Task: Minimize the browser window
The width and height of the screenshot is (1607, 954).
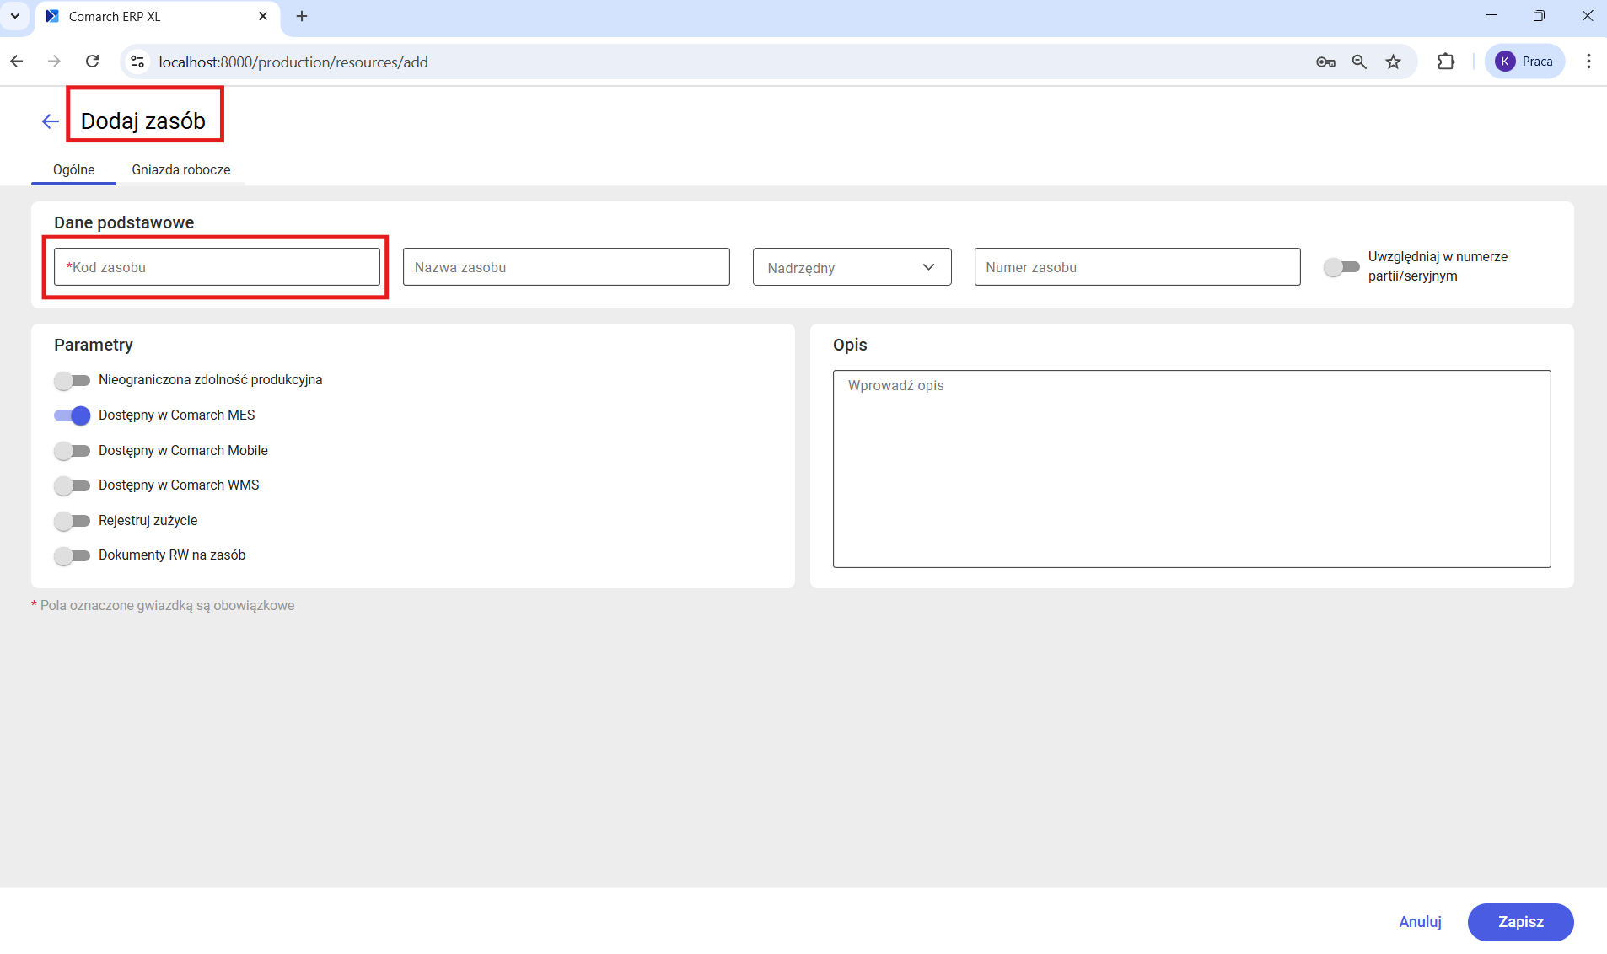Action: 1491,16
